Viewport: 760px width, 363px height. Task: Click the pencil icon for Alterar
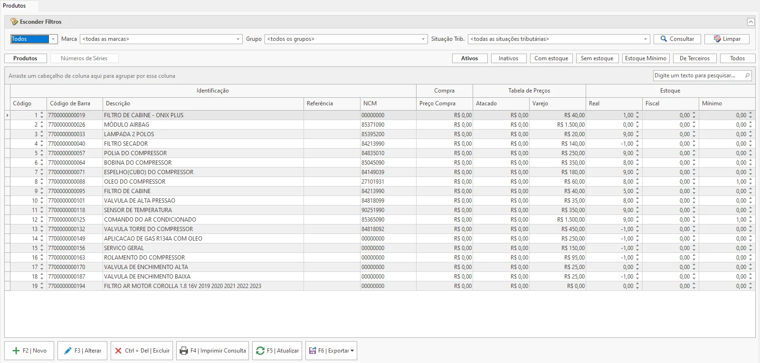(67, 351)
